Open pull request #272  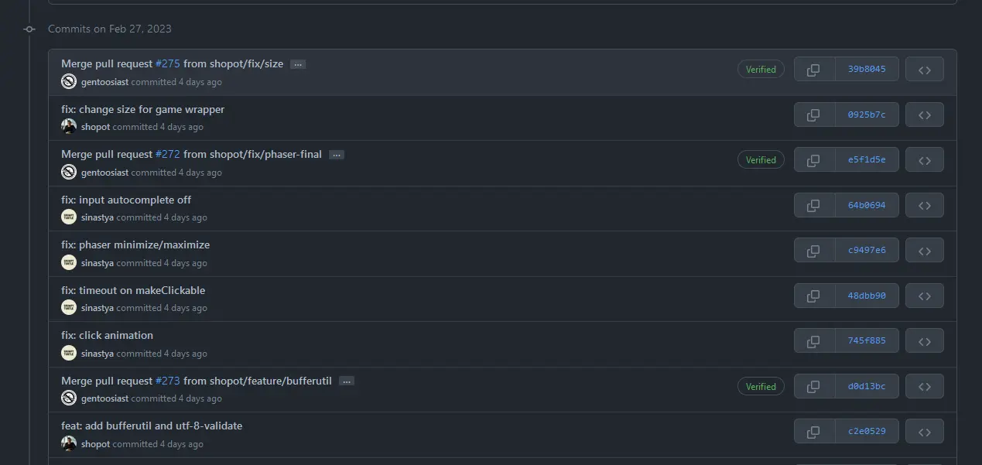[x=167, y=154]
